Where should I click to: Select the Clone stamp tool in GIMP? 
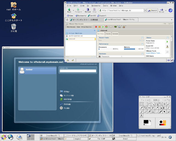153,112
